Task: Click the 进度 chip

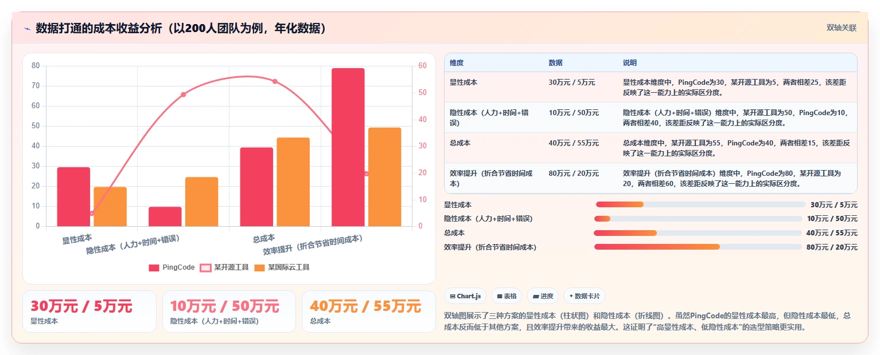Action: pos(542,296)
